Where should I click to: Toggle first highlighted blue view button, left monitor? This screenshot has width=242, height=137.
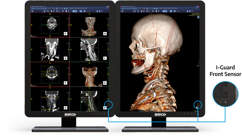(x=73, y=11)
